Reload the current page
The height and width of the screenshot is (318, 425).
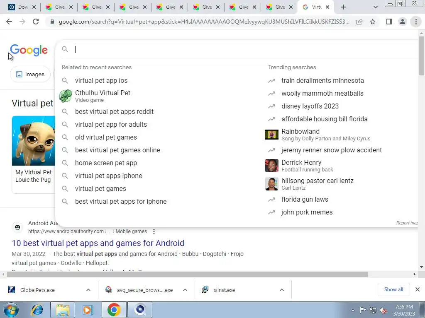pos(36,22)
